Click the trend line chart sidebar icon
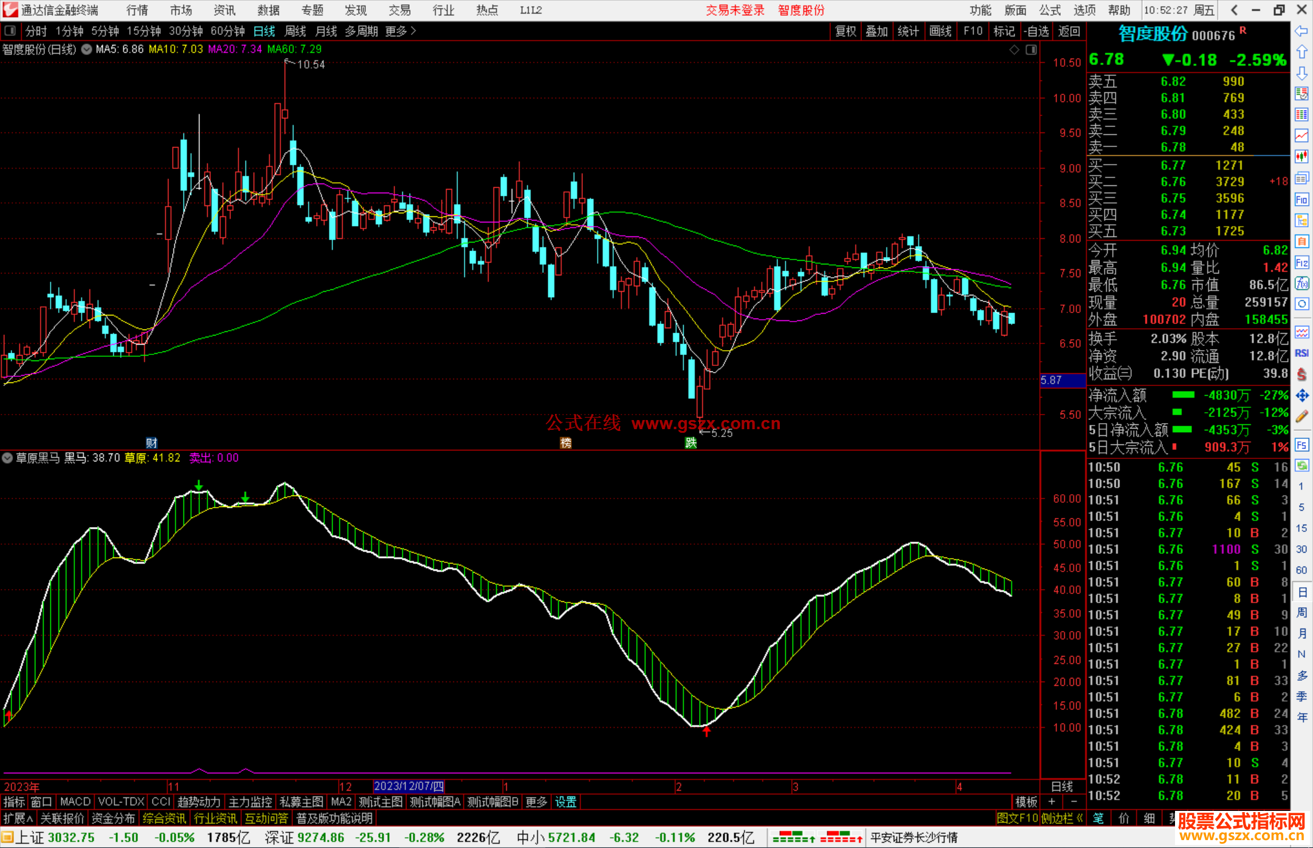1313x848 pixels. (1301, 136)
